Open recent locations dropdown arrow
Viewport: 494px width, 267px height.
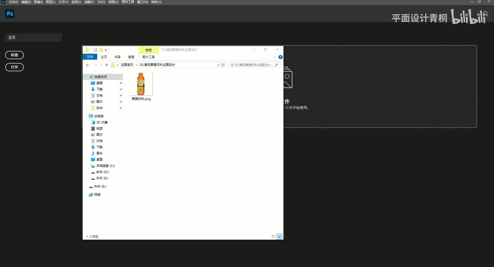click(x=102, y=65)
